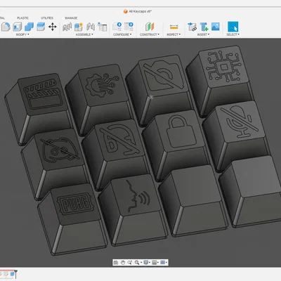Open the Configure table icon
This screenshot has height=281, width=281.
[x=129, y=27]
